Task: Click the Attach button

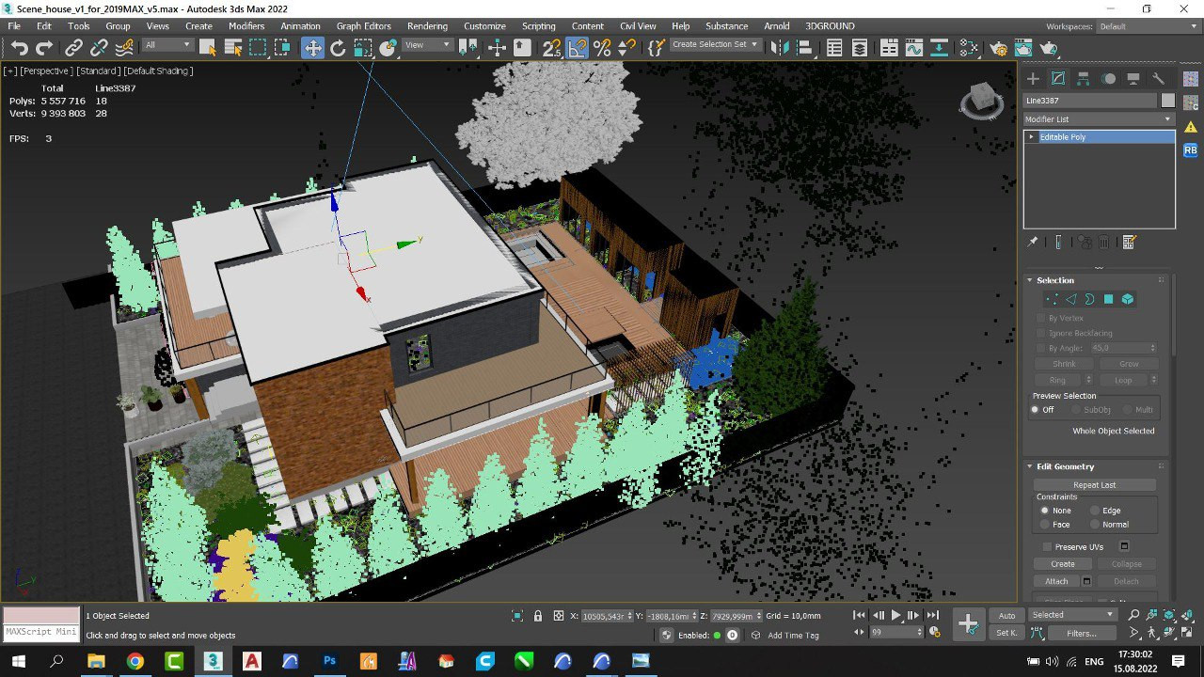Action: pyautogui.click(x=1056, y=581)
